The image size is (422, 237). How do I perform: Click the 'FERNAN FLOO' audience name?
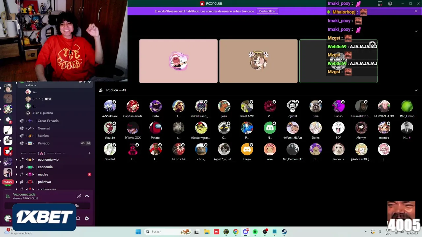(x=384, y=116)
